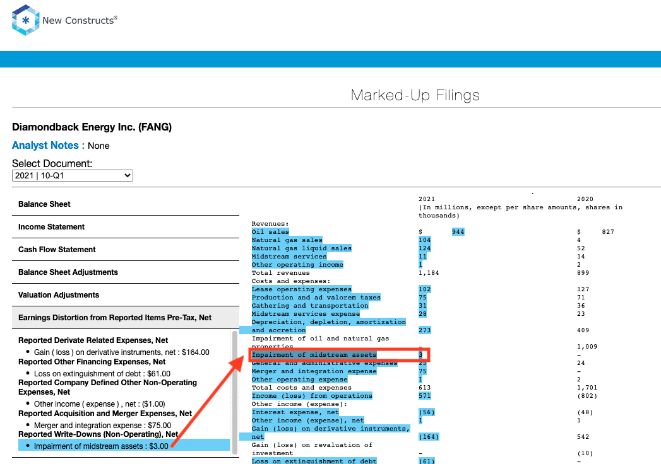
Task: Click the highlighted 102 lease operating expenses value
Action: (424, 289)
